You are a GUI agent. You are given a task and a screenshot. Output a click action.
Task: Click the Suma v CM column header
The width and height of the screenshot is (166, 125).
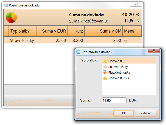(103, 31)
